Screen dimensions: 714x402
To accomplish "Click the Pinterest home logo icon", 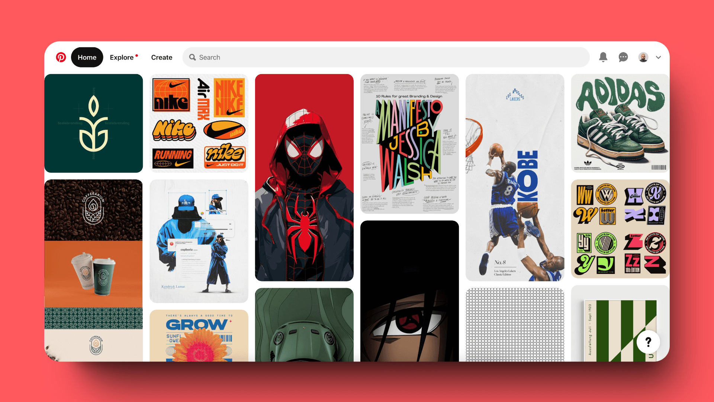I will pos(60,57).
